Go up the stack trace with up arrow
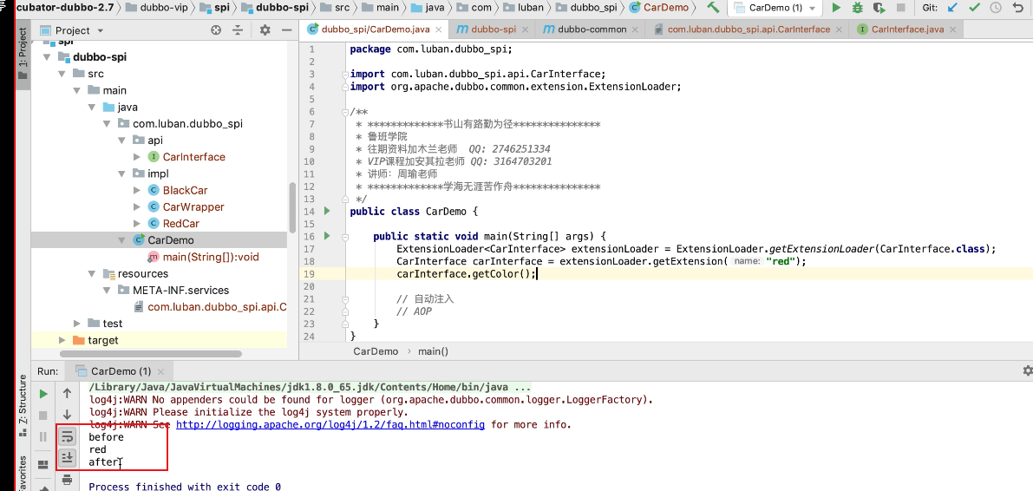 pyautogui.click(x=67, y=394)
